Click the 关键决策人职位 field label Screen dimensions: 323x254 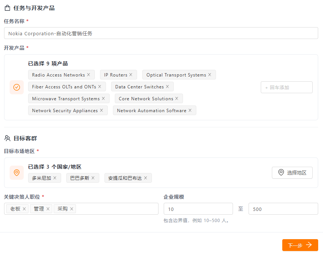pyautogui.click(x=22, y=197)
